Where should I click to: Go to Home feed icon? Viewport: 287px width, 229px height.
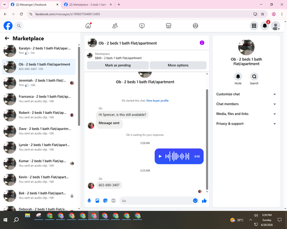coord(88,26)
